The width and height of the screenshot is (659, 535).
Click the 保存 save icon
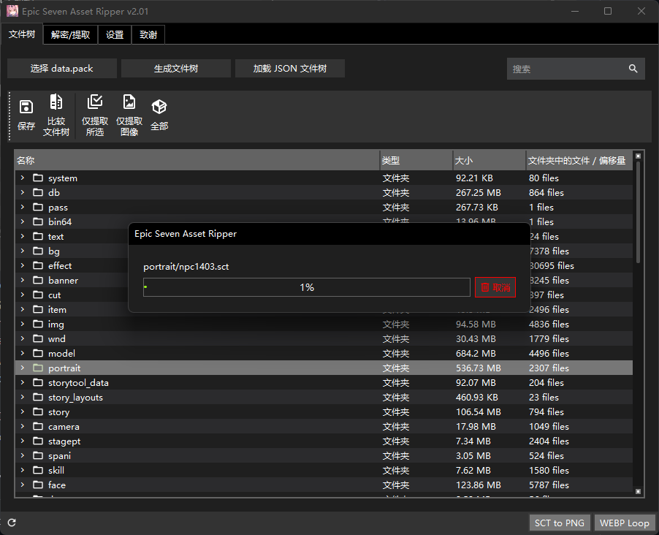pyautogui.click(x=26, y=107)
